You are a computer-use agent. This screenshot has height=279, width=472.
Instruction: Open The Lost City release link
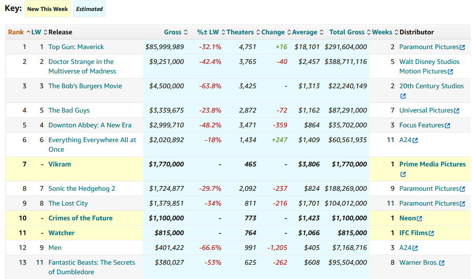pos(68,204)
